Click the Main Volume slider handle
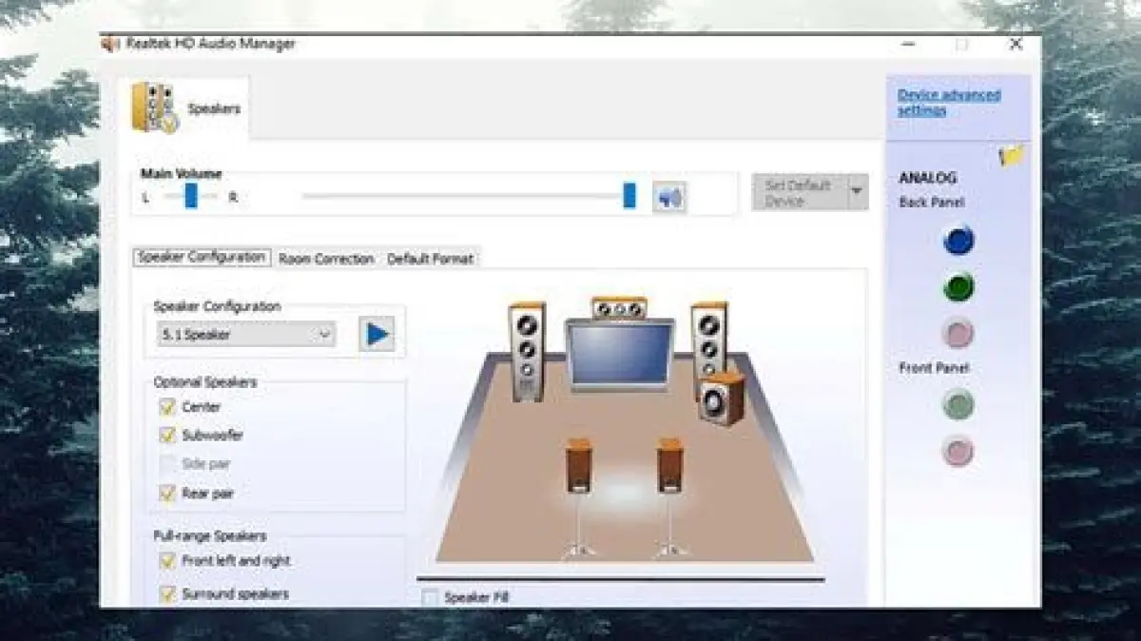Image resolution: width=1141 pixels, height=641 pixels. tap(629, 196)
